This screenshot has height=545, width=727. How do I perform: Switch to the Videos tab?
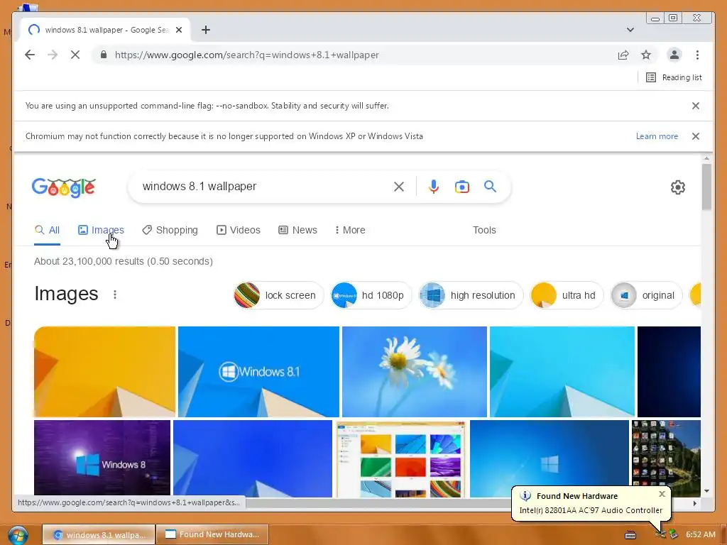(x=239, y=231)
